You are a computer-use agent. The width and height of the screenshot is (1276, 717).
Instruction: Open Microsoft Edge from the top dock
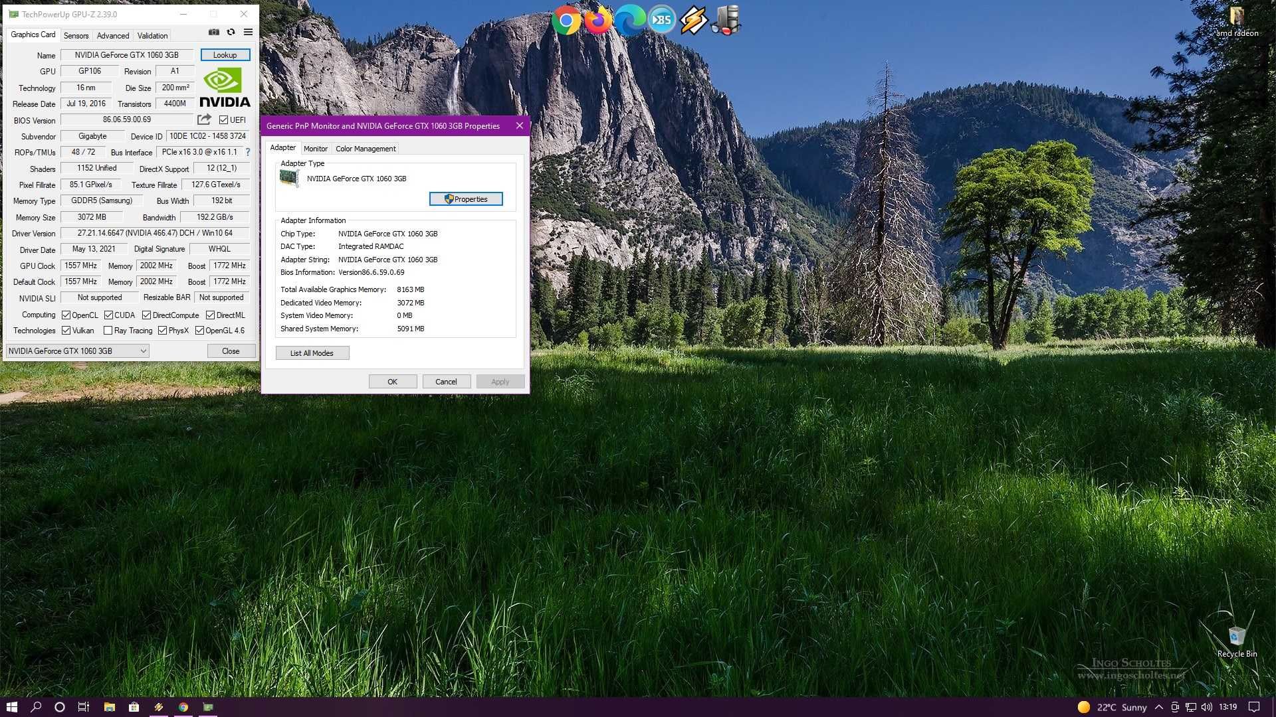click(630, 21)
